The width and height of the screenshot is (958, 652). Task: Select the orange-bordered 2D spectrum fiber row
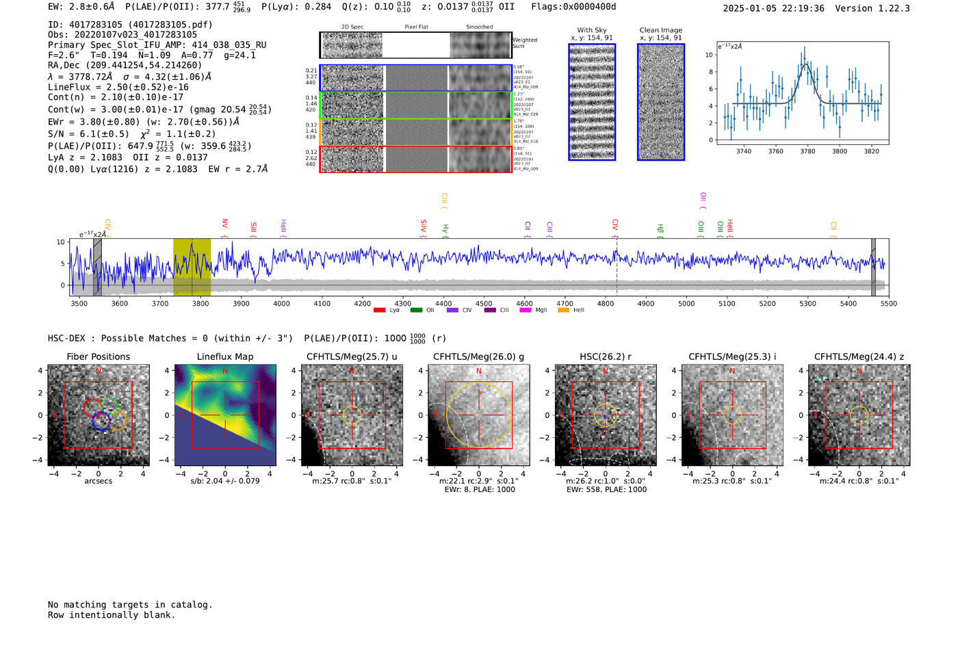click(415, 132)
